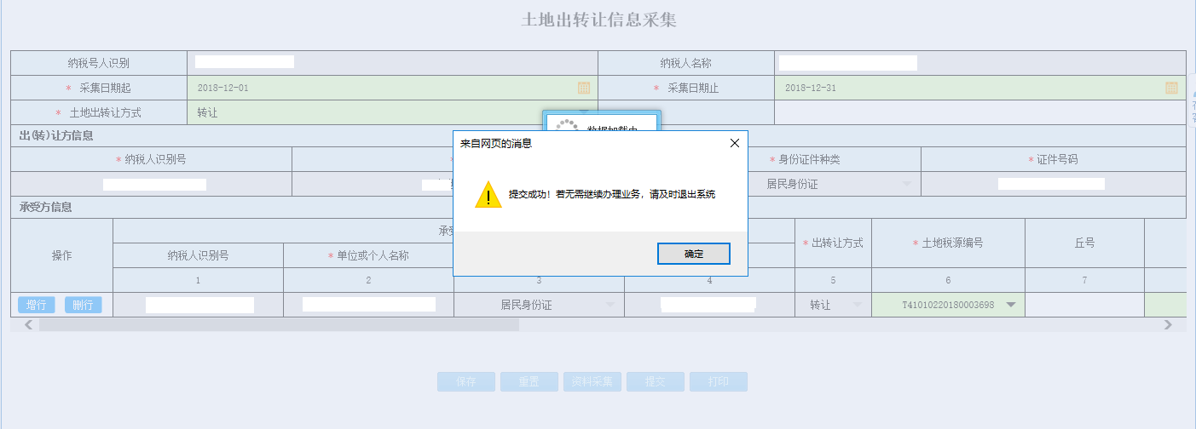The image size is (1196, 429).
Task: Confirm the message by pressing 确定
Action: pyautogui.click(x=693, y=254)
